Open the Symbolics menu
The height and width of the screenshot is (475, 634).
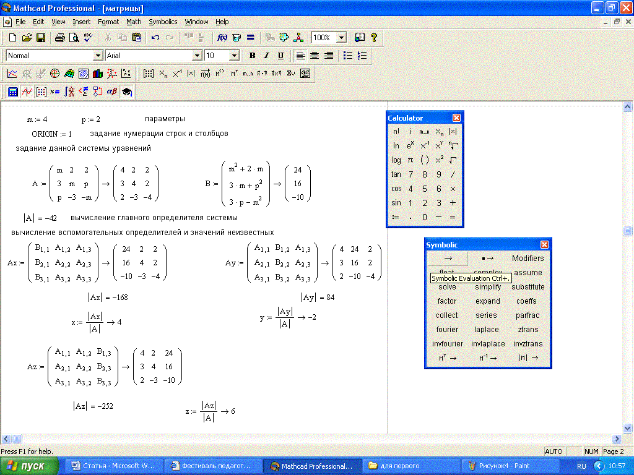click(162, 22)
